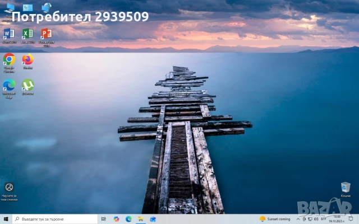359x224 pixels.
Task: Open File Explorer from the taskbar
Action: click(141, 219)
